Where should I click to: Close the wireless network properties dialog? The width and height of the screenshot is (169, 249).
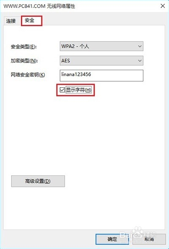pyautogui.click(x=163, y=6)
